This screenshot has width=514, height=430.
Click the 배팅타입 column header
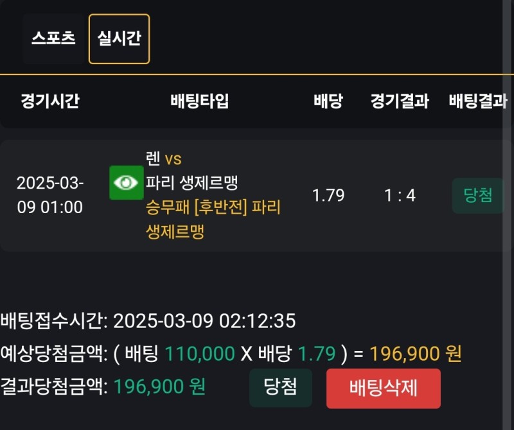[199, 101]
